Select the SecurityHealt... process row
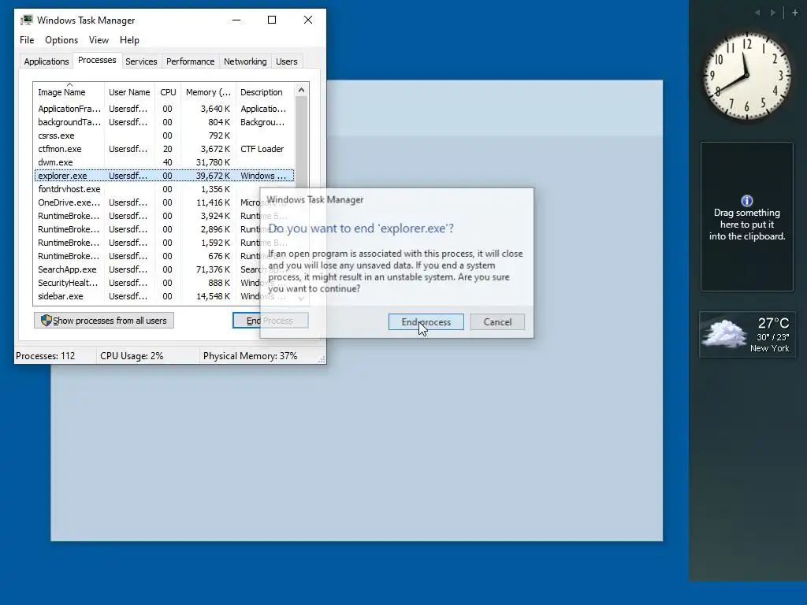This screenshot has width=807, height=605. point(164,283)
